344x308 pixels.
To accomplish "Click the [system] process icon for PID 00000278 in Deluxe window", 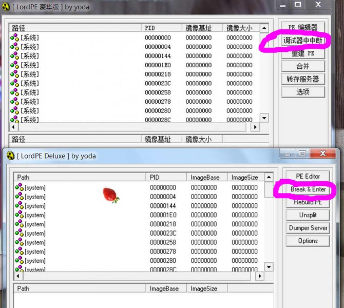I will click(20, 252).
